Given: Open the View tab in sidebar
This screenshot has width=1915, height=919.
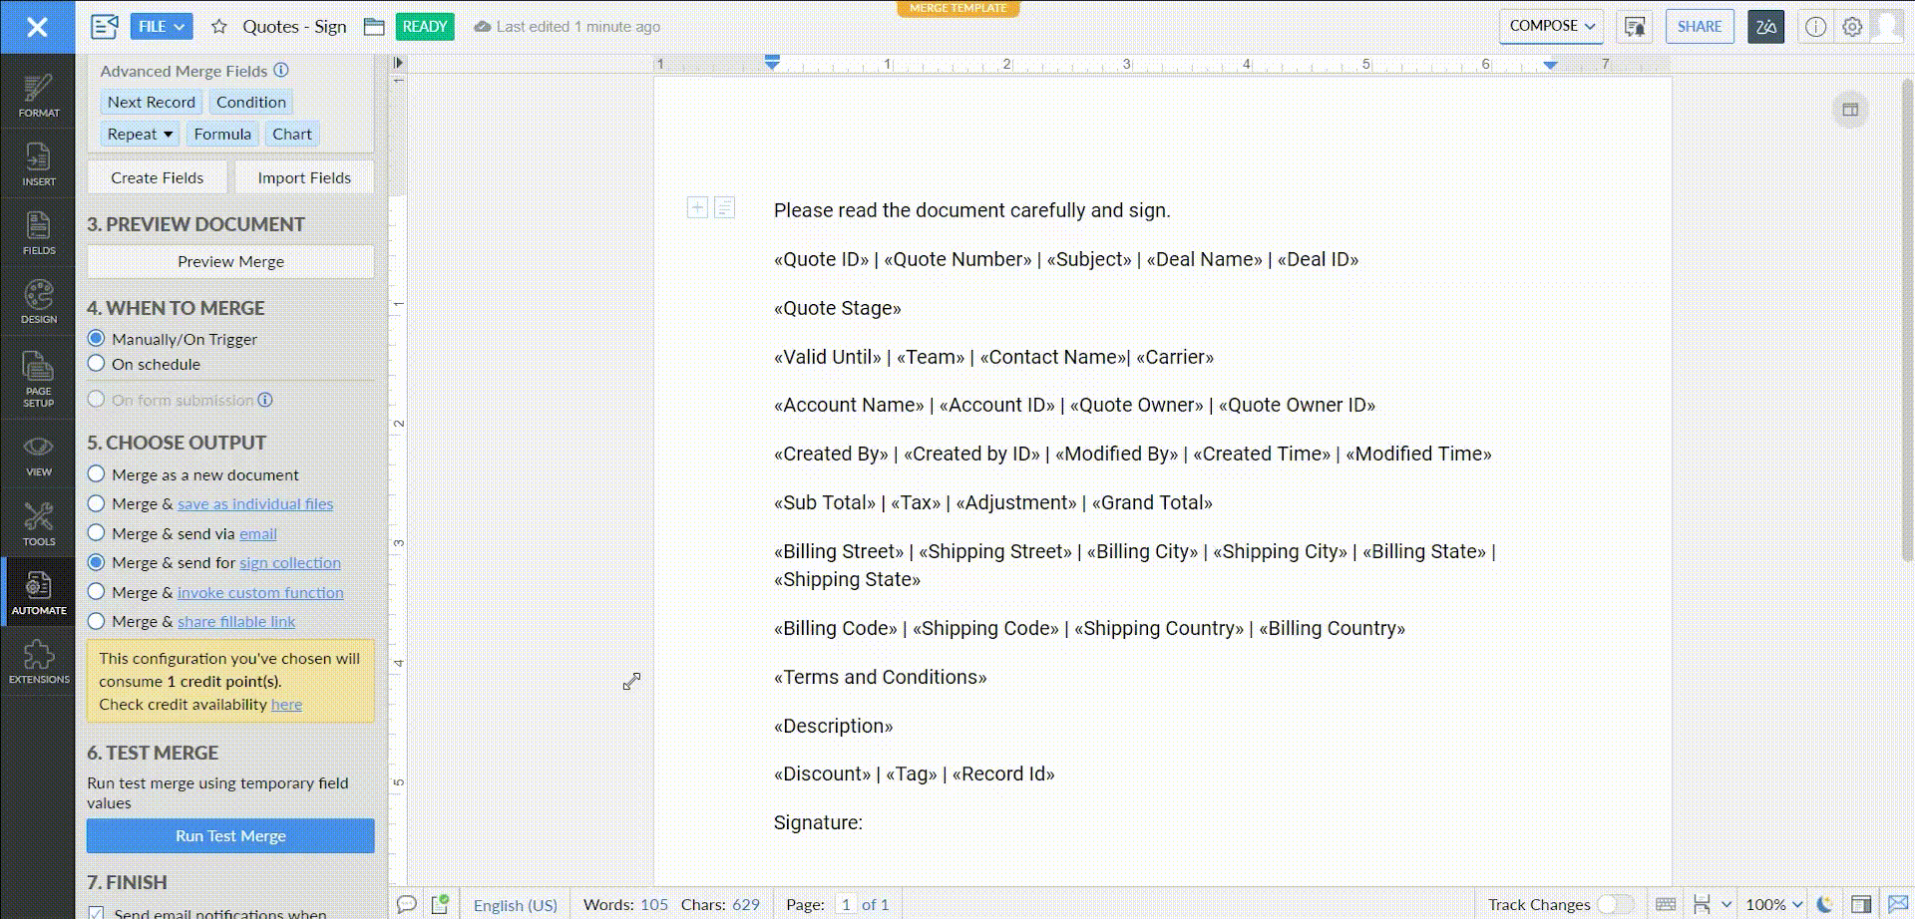Looking at the screenshot, I should (38, 456).
